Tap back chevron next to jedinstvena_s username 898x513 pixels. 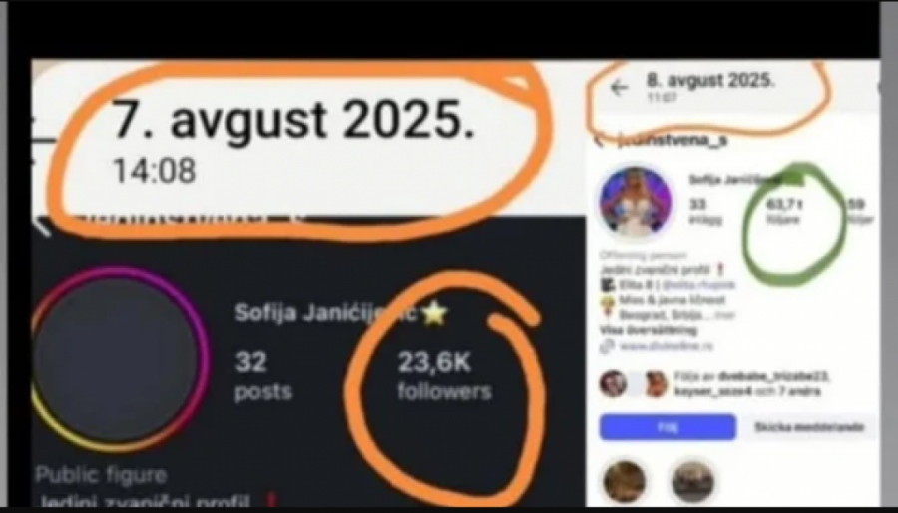[601, 140]
